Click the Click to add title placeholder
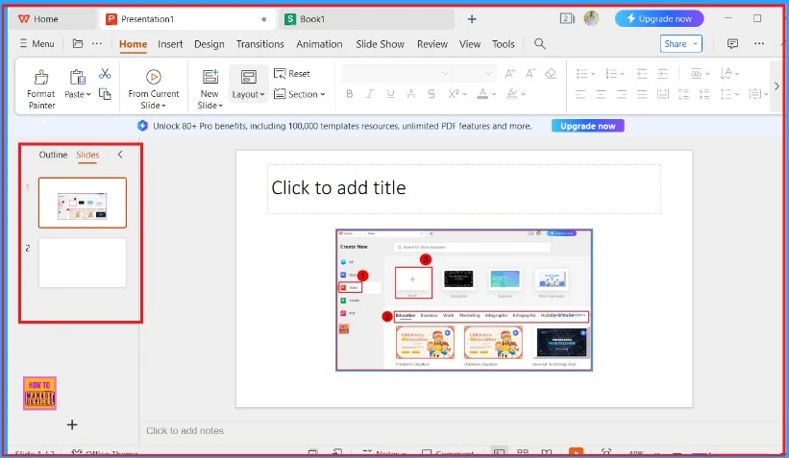Viewport: 789px width, 458px height. 463,188
